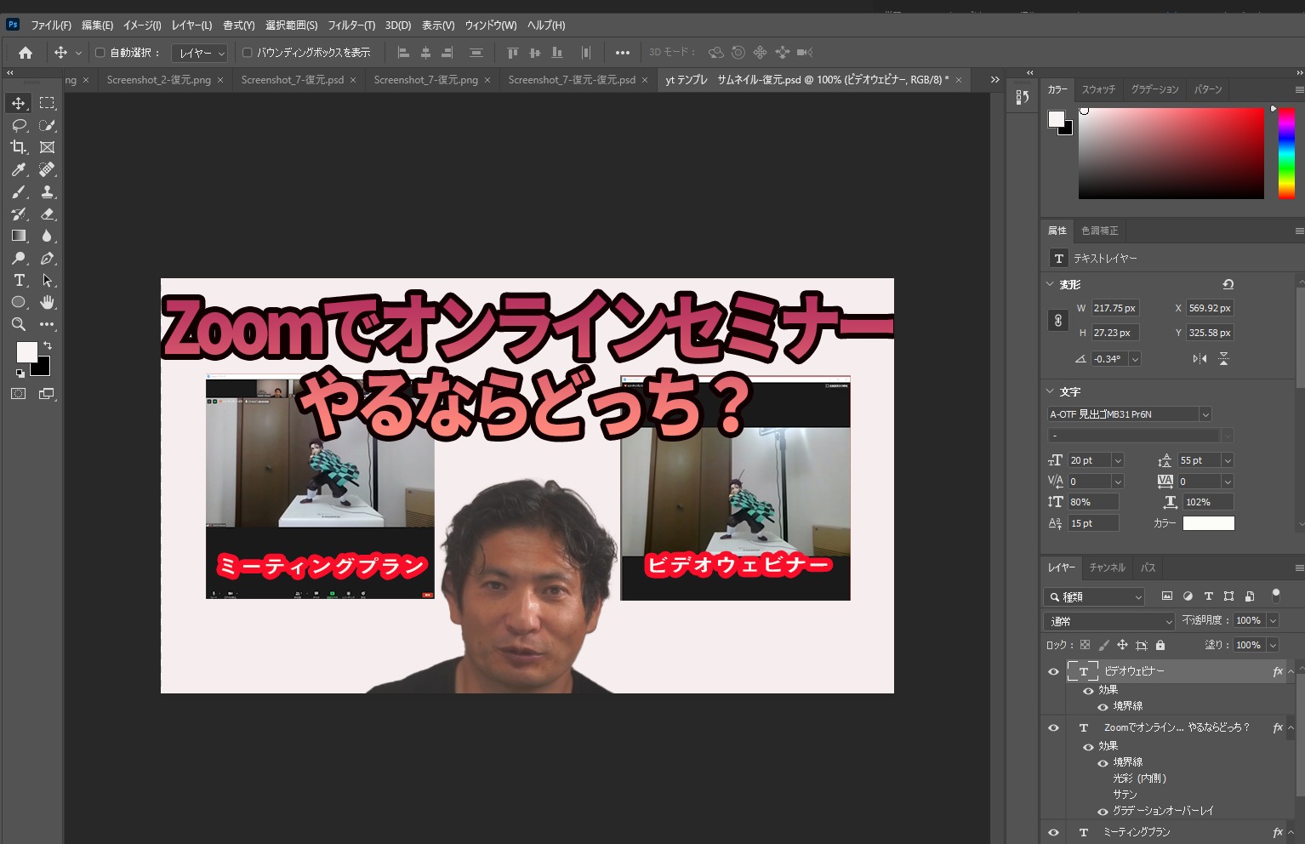Hide the ビデオウェビナー text layer
This screenshot has height=844, width=1305.
pos(1053,671)
